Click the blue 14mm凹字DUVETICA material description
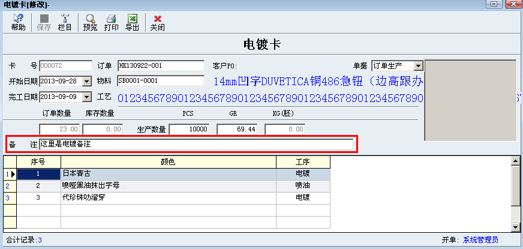Image resolution: width=523 pixels, height=249 pixels. 318,81
